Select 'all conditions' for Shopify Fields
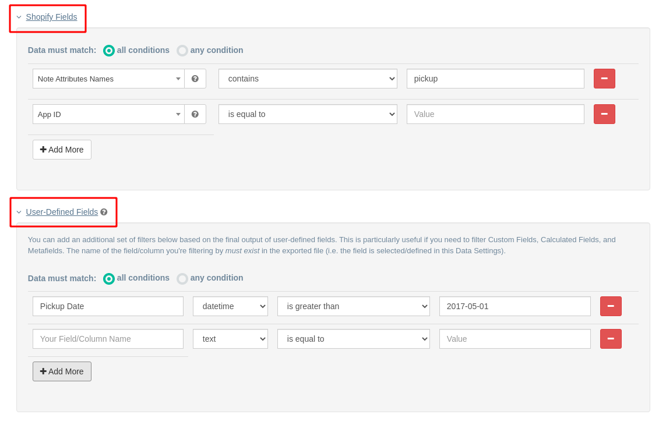Viewport: 666px width, 425px height. (x=109, y=51)
